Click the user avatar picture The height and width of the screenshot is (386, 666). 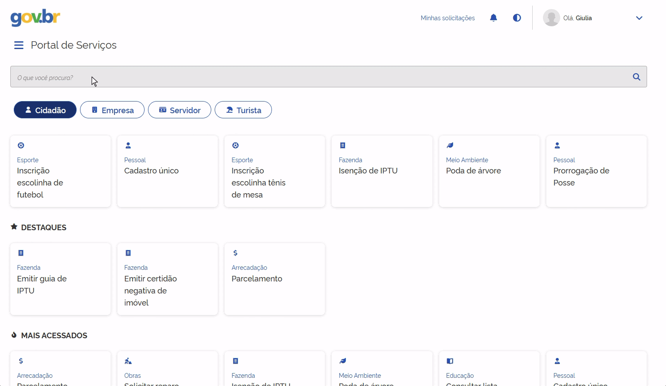tap(551, 18)
